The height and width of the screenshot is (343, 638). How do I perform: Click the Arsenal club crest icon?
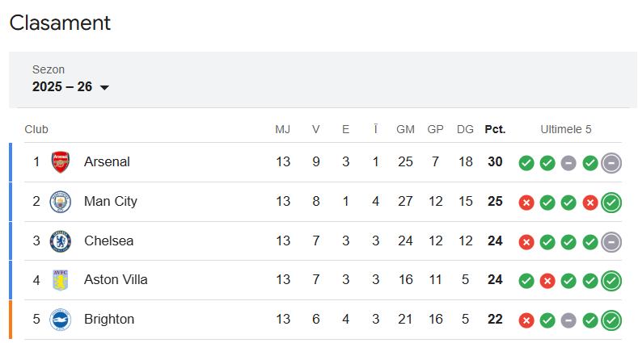click(x=61, y=162)
